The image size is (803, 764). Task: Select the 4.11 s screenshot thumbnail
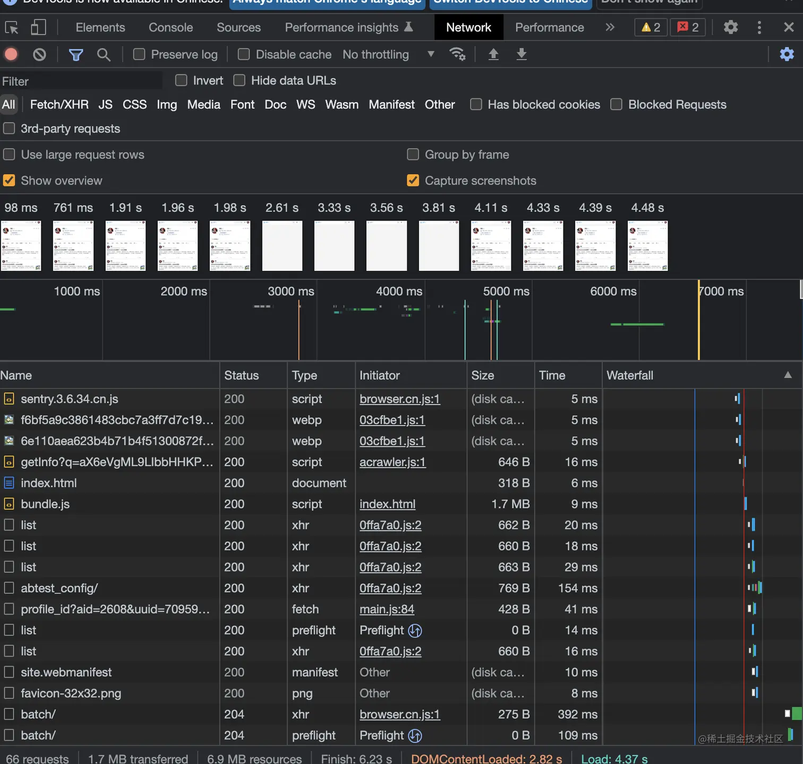click(491, 245)
